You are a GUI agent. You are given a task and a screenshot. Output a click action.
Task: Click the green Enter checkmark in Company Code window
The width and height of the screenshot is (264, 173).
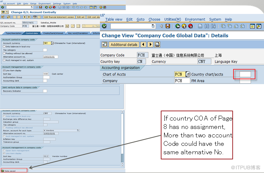point(104,26)
